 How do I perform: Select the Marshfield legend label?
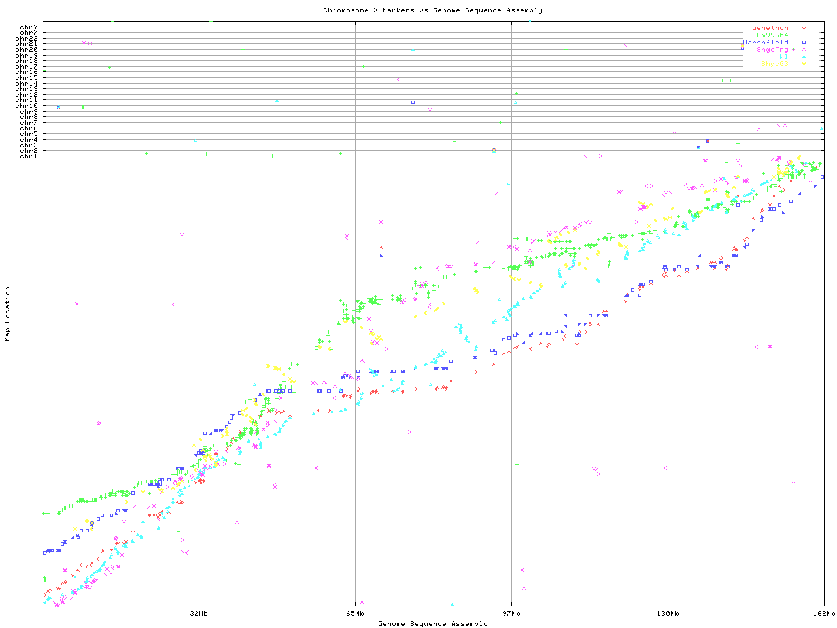766,43
